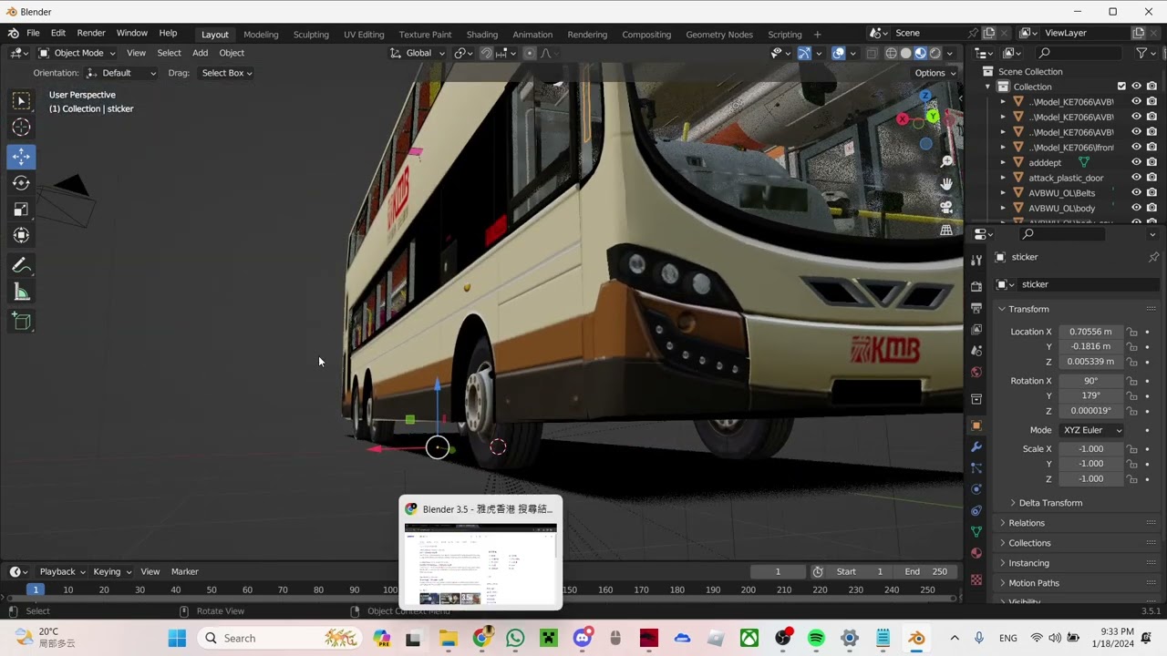Switch perspective/orthographic grid icon
The width and height of the screenshot is (1167, 656).
coord(946,230)
